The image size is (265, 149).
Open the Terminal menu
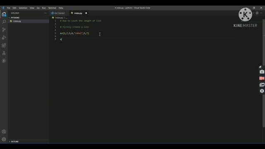(x=52, y=8)
